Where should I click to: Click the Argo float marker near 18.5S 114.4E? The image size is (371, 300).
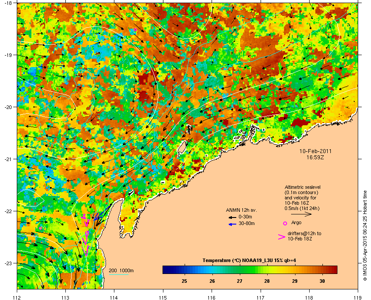coord(135,30)
